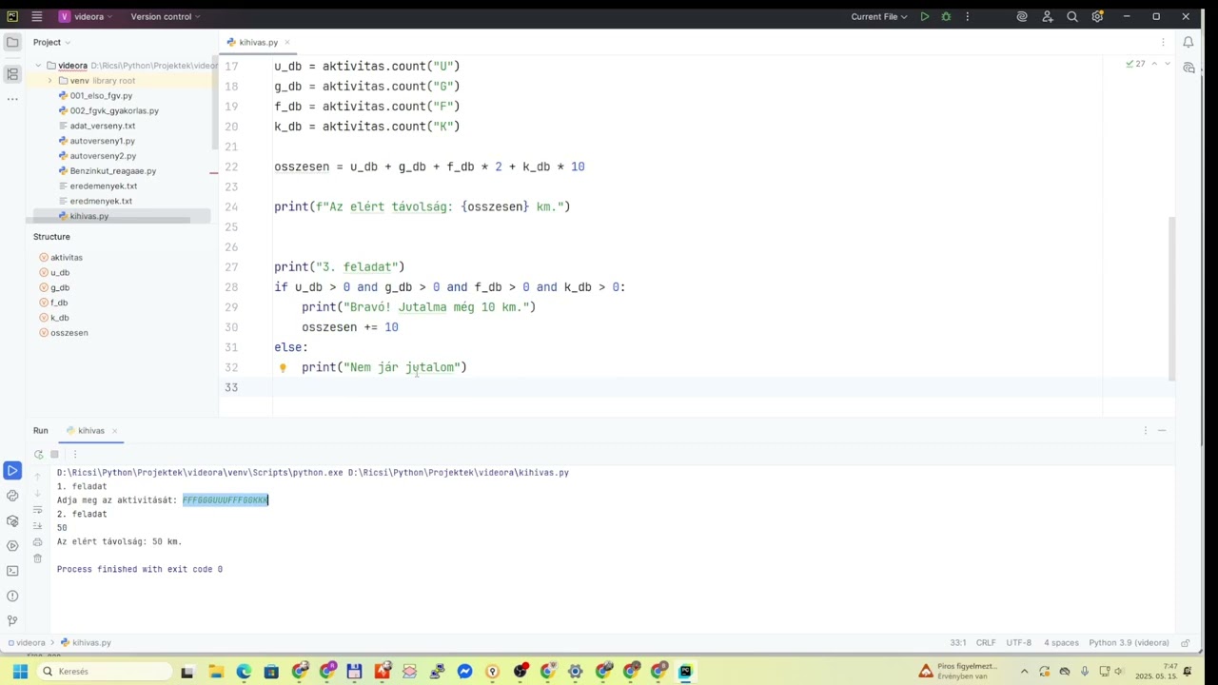The width and height of the screenshot is (1218, 685).
Task: Close the kihivas.py editor tab
Action: point(286,42)
